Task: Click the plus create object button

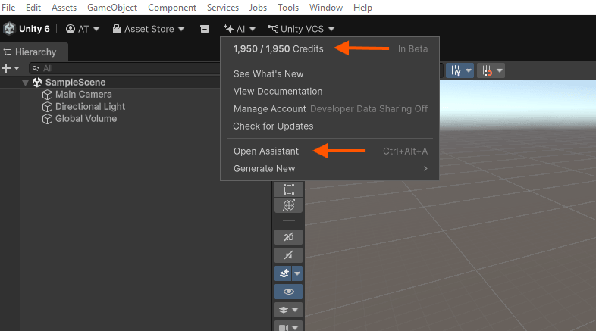Action: [x=6, y=68]
